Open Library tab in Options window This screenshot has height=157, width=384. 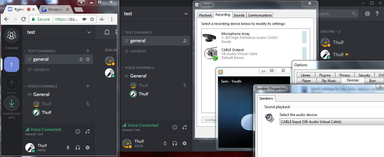pyautogui.click(x=306, y=75)
